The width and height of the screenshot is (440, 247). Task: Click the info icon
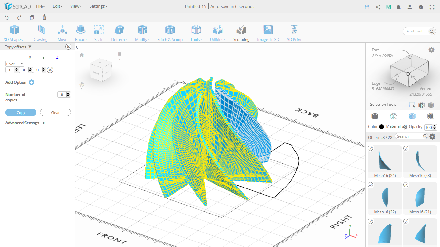pos(421,7)
